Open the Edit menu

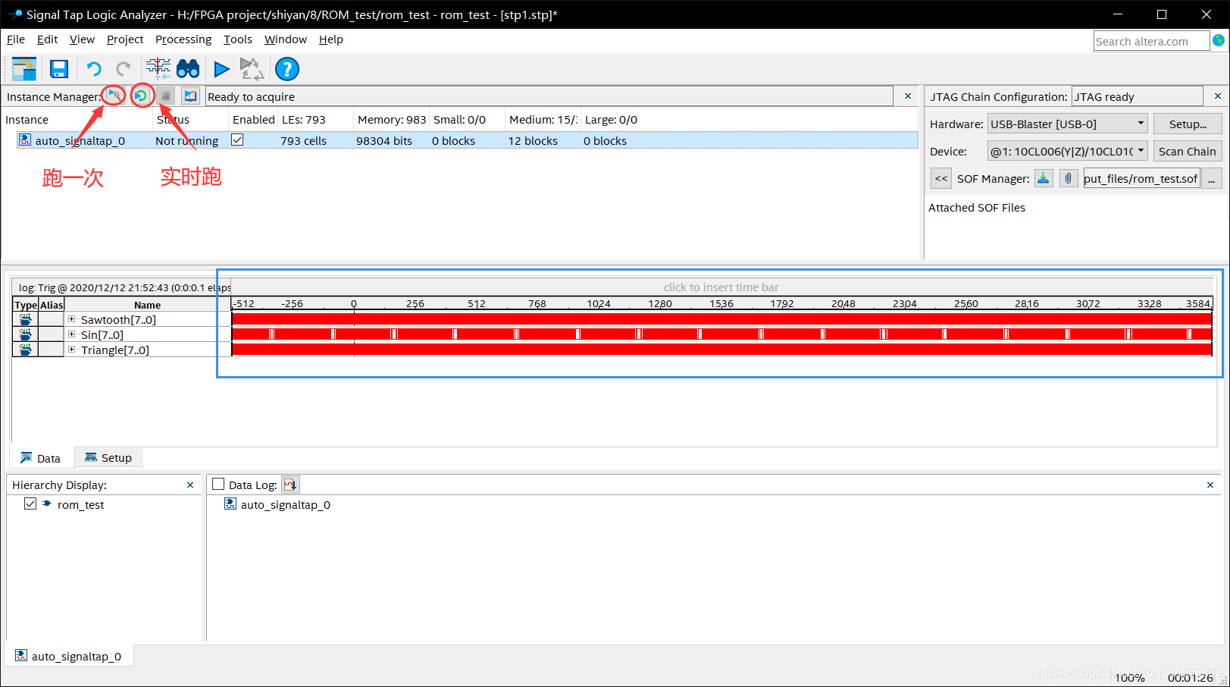47,39
